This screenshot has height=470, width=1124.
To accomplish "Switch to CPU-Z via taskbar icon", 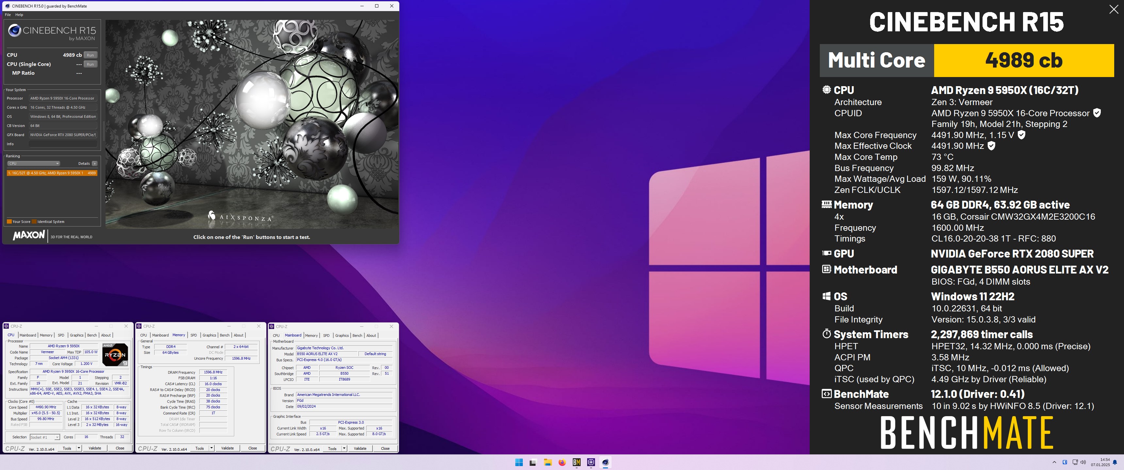I will coord(591,462).
